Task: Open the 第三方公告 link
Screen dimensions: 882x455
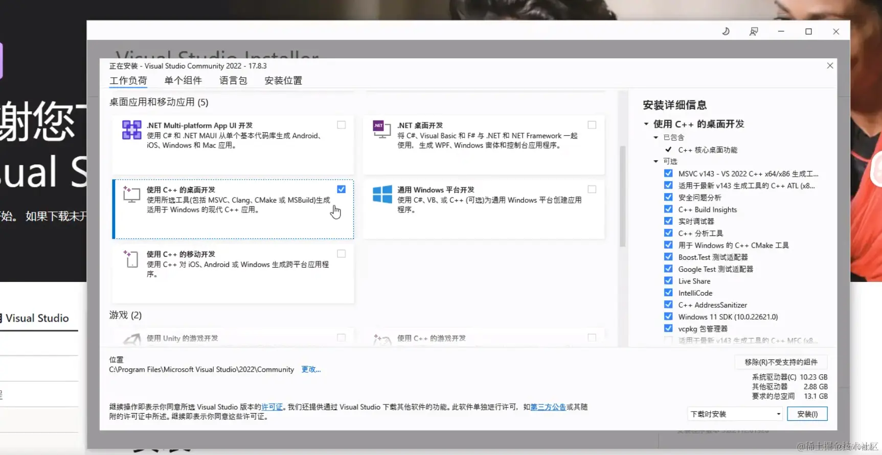Action: coord(548,407)
